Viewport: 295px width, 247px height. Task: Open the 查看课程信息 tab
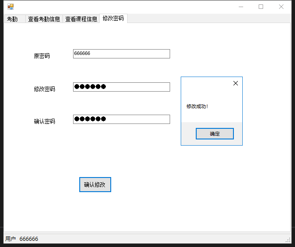[x=81, y=19]
